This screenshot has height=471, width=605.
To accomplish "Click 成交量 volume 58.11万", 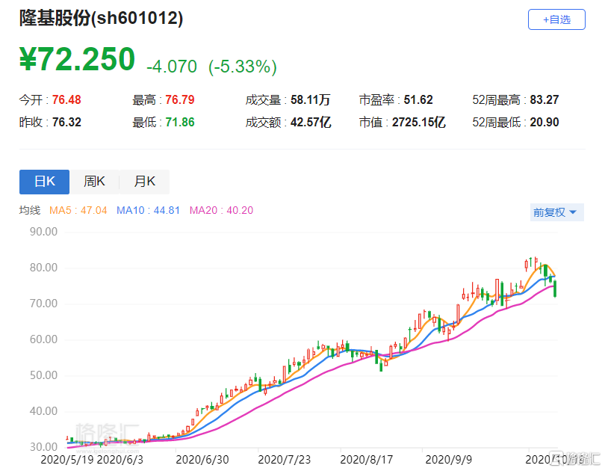I will tap(288, 100).
